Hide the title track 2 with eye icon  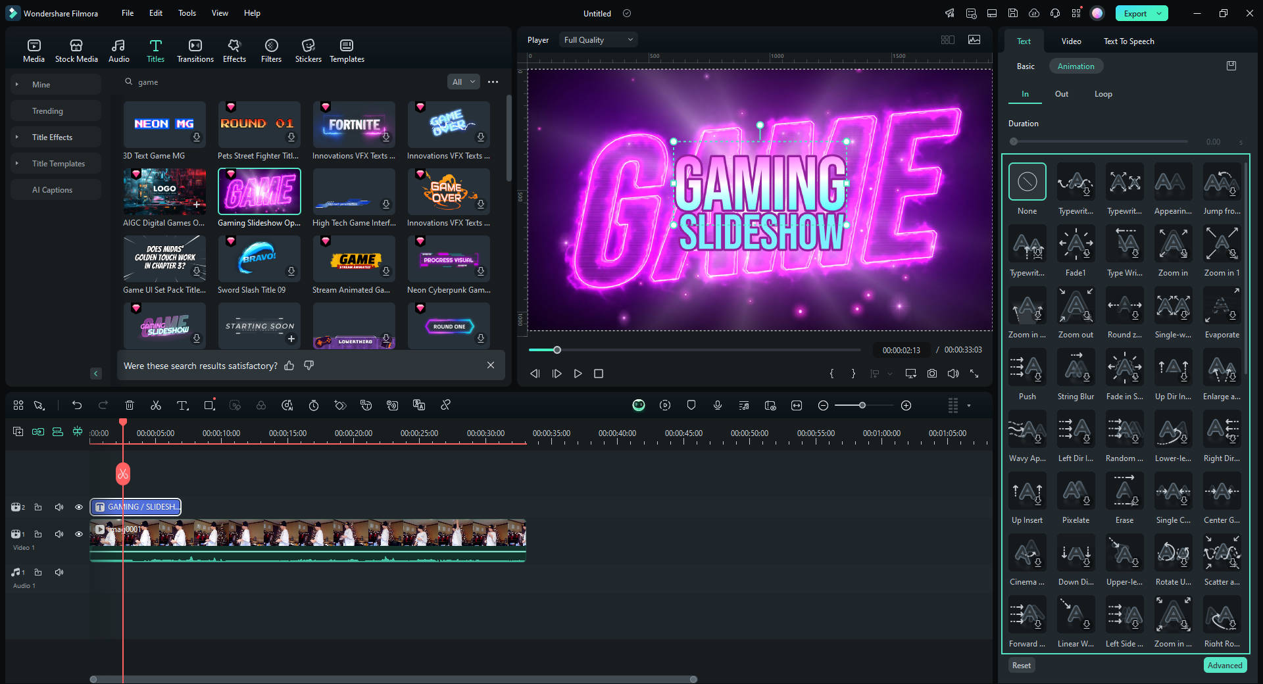coord(79,507)
